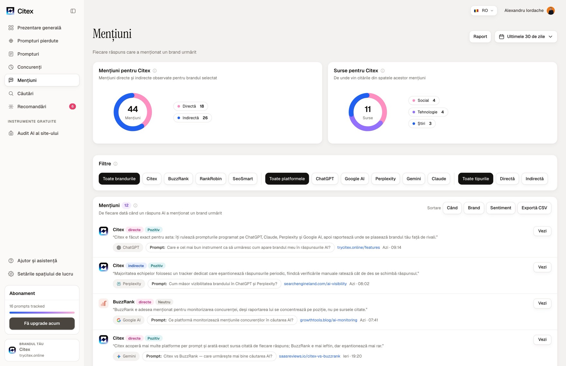566x366 pixels.
Task: Click Fă upgrade acum button
Action: pos(42,324)
